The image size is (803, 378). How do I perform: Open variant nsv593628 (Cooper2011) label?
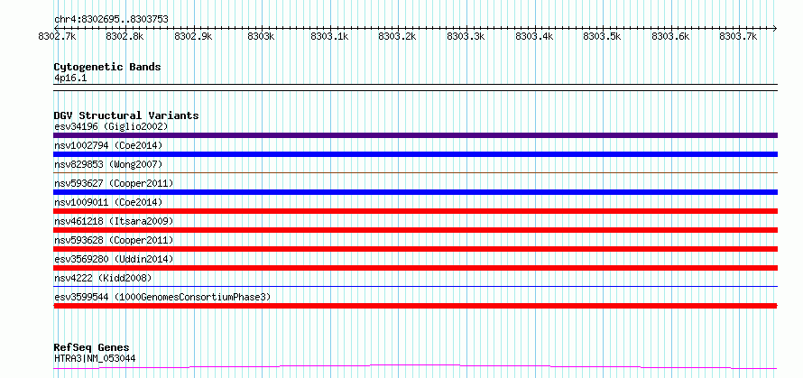[x=114, y=240]
